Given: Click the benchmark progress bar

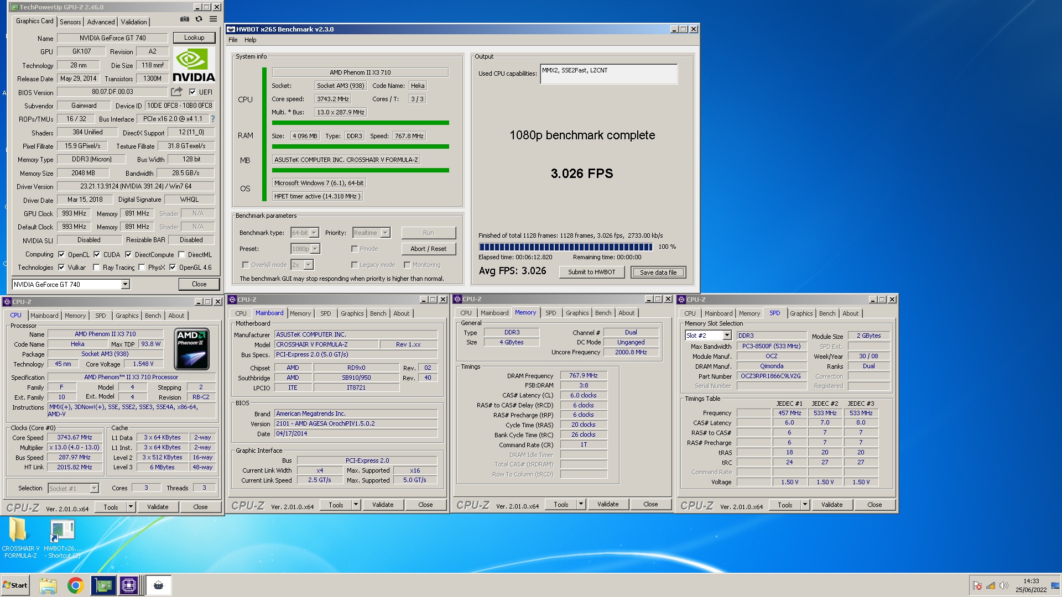Looking at the screenshot, I should (565, 247).
